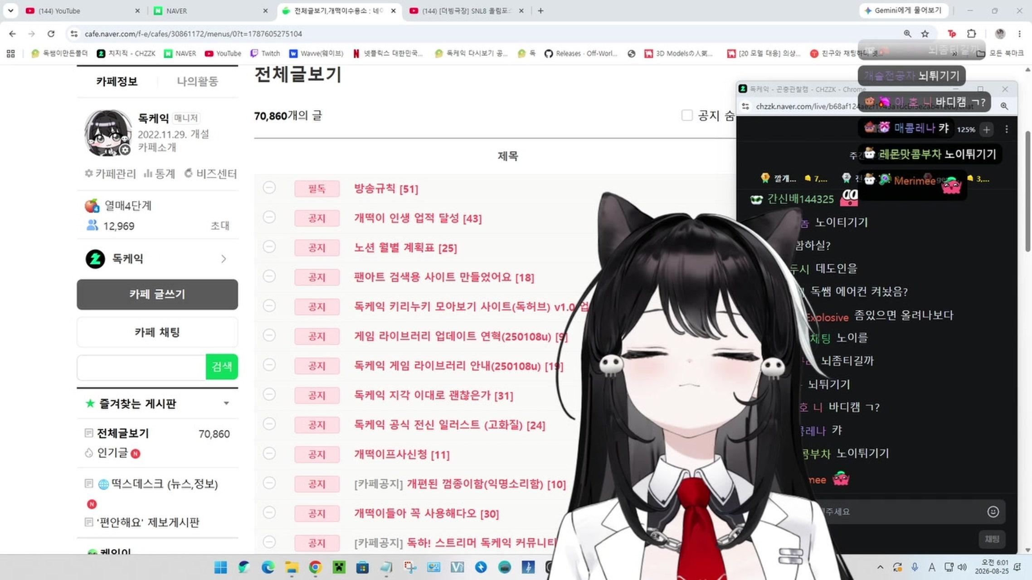
Task: Open 카페관리 gear settings
Action: (110, 174)
